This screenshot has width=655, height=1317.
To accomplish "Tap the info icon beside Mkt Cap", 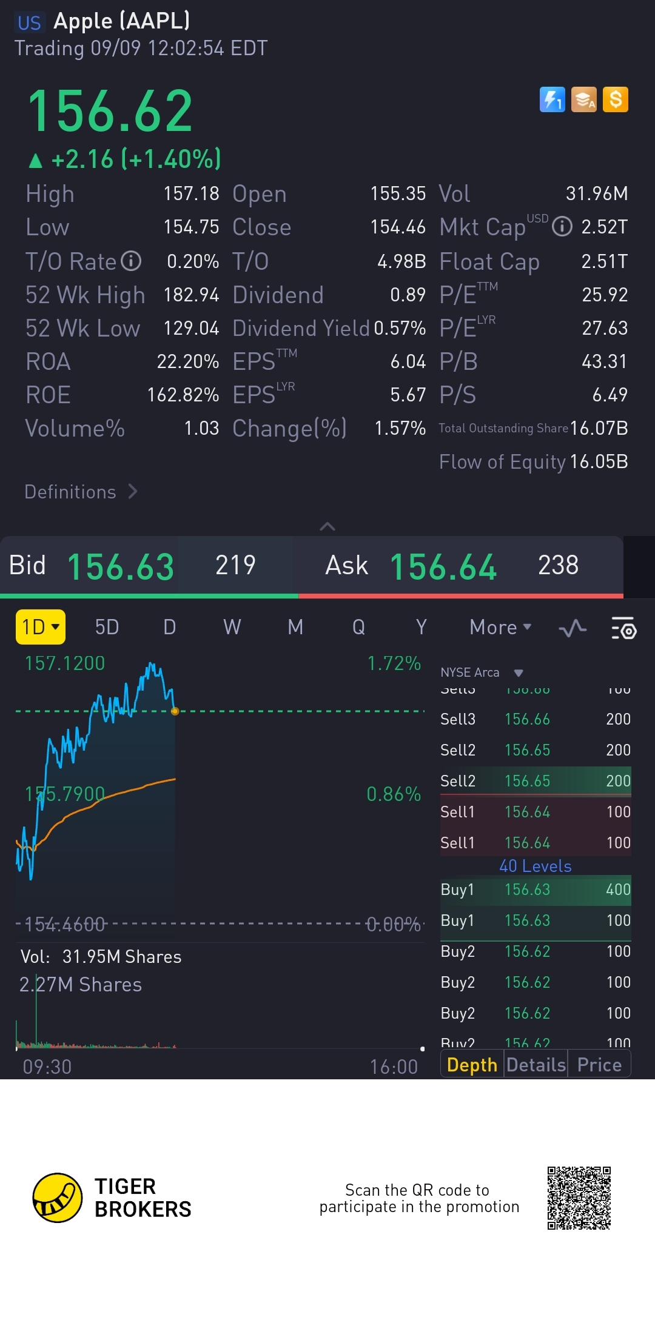I will tap(562, 227).
